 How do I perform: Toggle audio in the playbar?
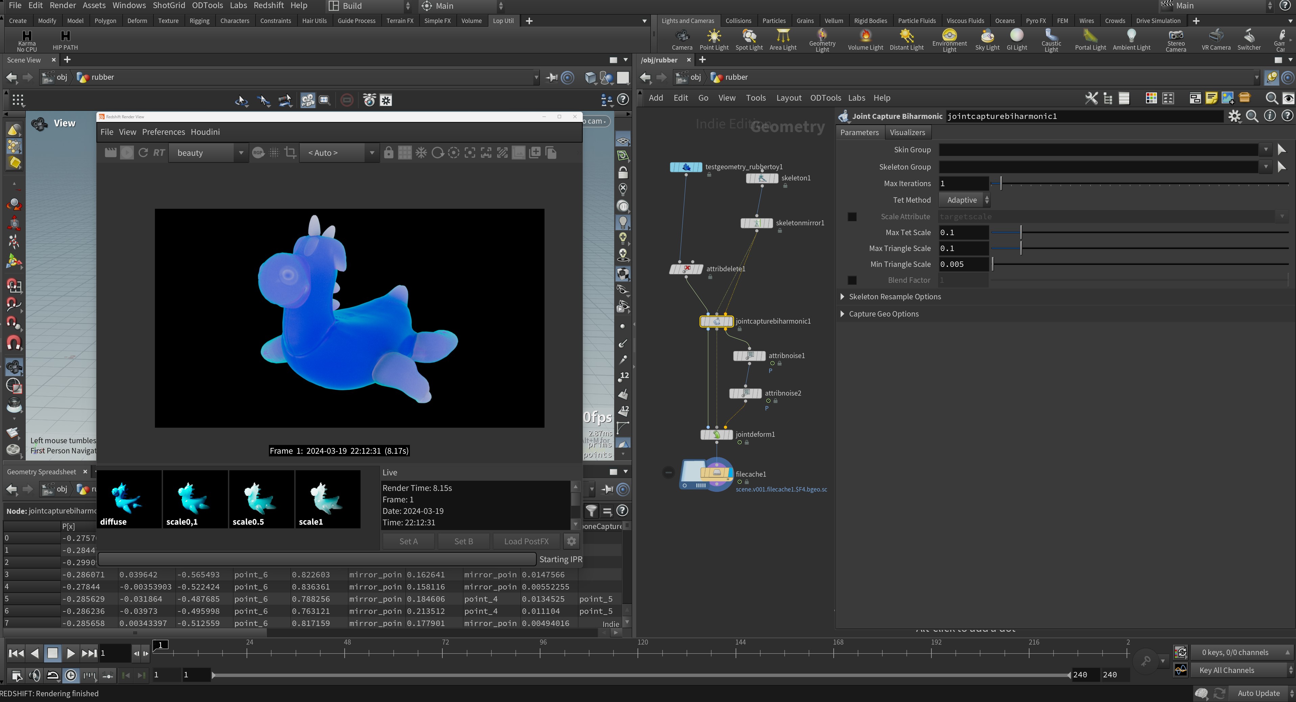click(x=35, y=676)
